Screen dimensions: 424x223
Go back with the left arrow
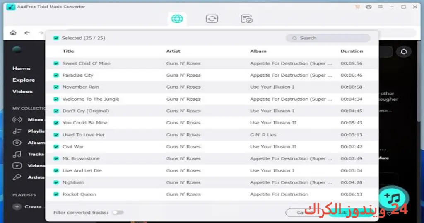[x=27, y=33]
